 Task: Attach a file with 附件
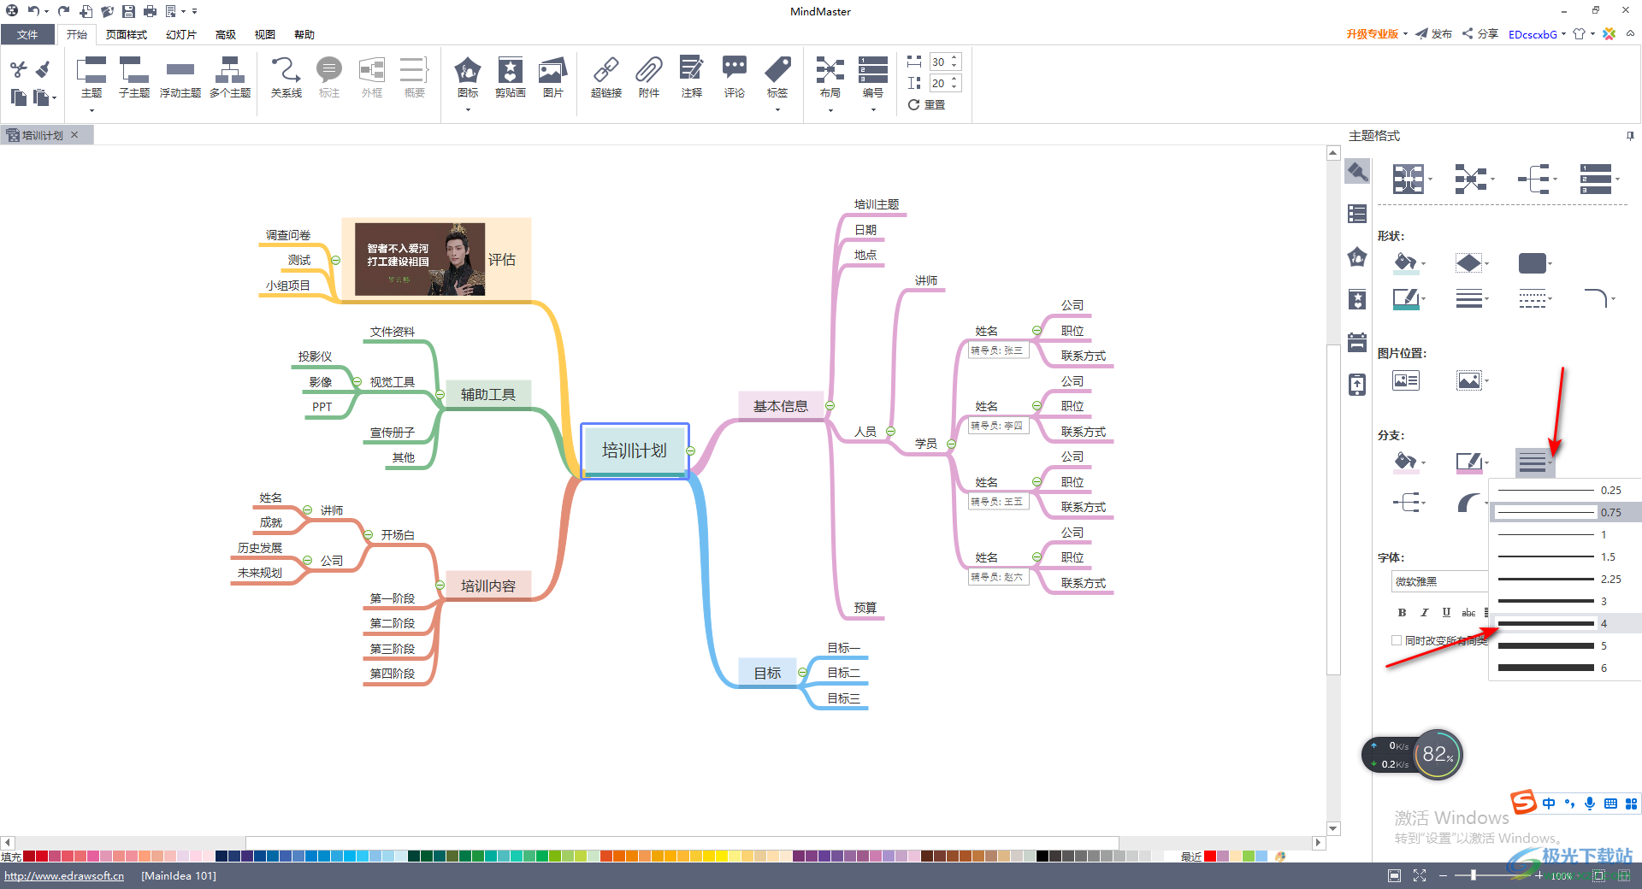pos(649,77)
